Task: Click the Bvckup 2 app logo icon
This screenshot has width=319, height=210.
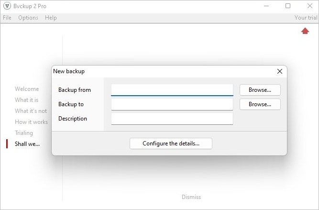Action: (7, 6)
